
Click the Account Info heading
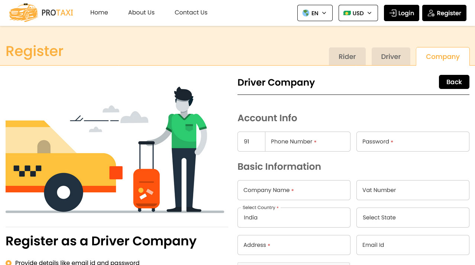coord(267,118)
